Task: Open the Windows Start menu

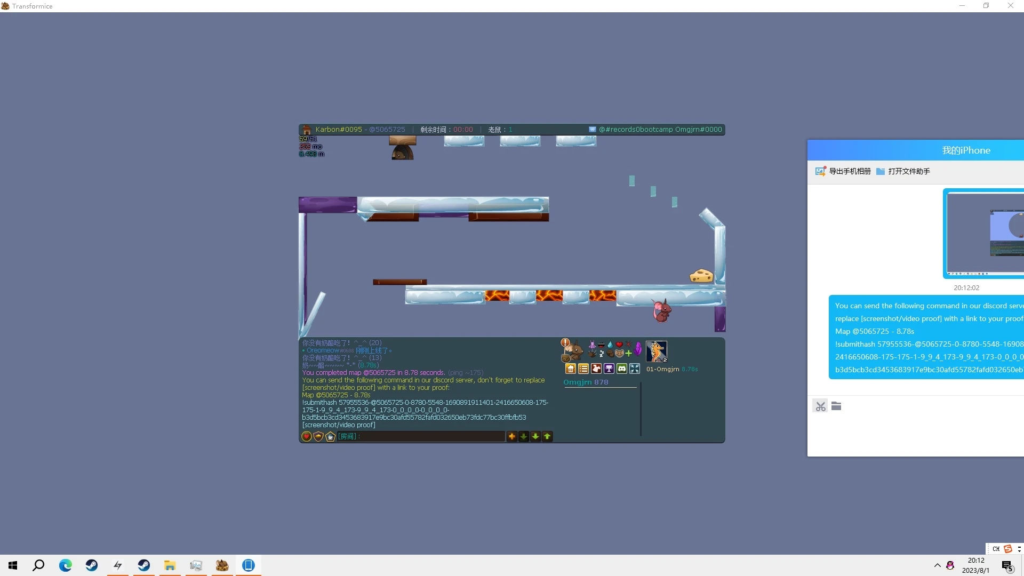Action: [13, 565]
